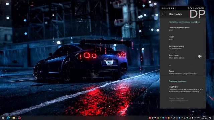Open the taskbar clock and date

(204, 118)
